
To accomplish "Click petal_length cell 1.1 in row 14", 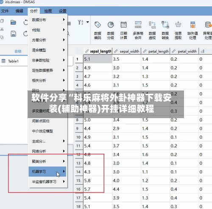I will [156, 172].
